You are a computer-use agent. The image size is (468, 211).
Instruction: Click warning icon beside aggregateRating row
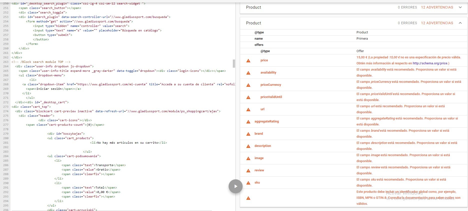click(x=248, y=122)
